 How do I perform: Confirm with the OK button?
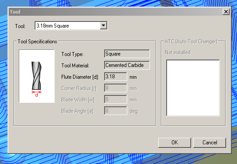pyautogui.click(x=174, y=143)
